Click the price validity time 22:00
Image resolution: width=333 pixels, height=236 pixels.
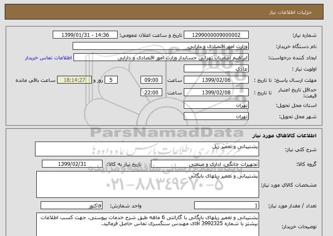[x=151, y=92]
